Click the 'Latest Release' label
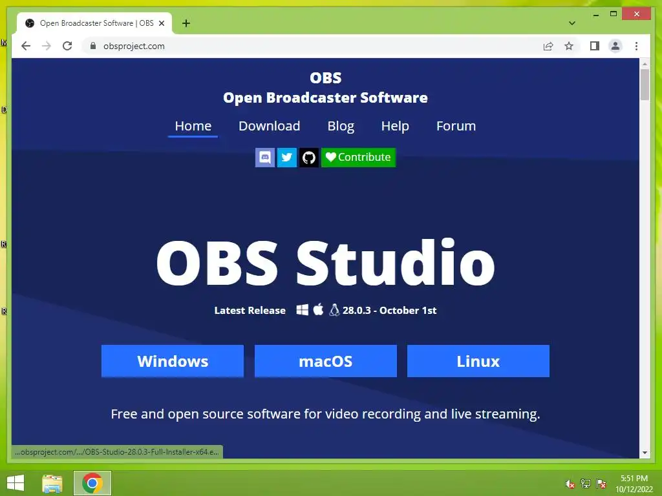This screenshot has width=662, height=496. tap(250, 311)
